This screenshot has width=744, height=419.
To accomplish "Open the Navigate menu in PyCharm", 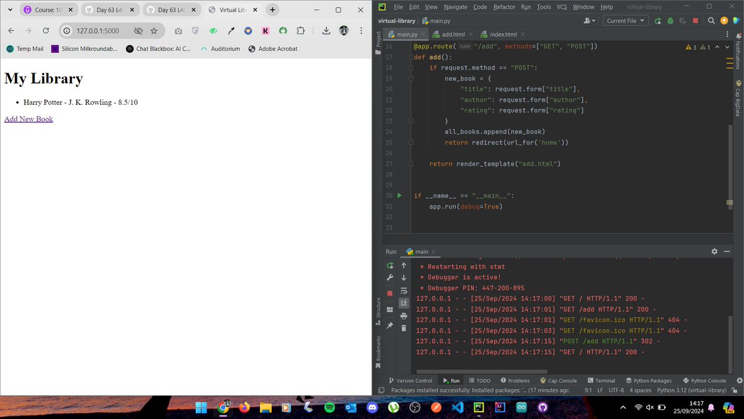I will click(x=455, y=6).
